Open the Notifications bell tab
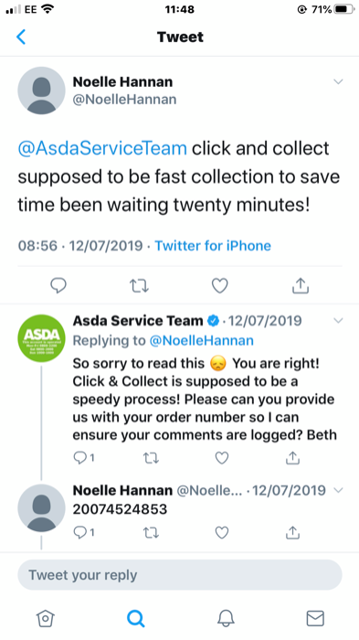 [x=226, y=618]
